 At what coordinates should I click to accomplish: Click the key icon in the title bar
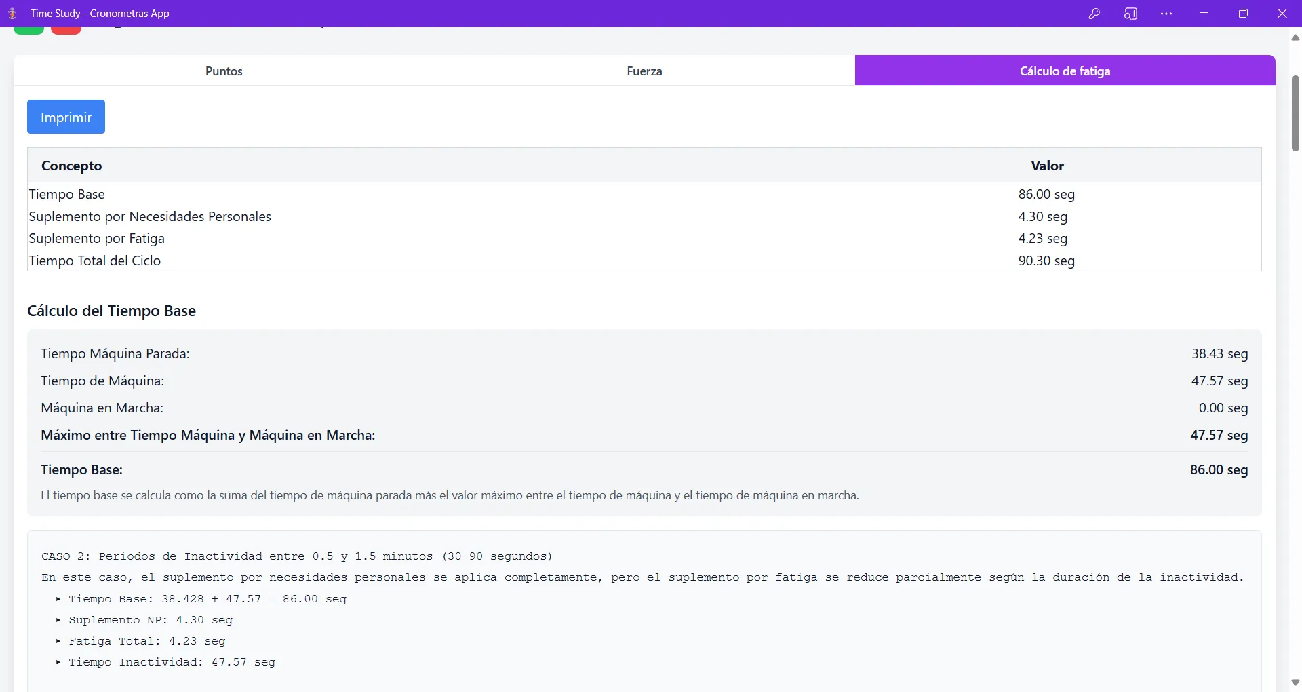[1094, 14]
